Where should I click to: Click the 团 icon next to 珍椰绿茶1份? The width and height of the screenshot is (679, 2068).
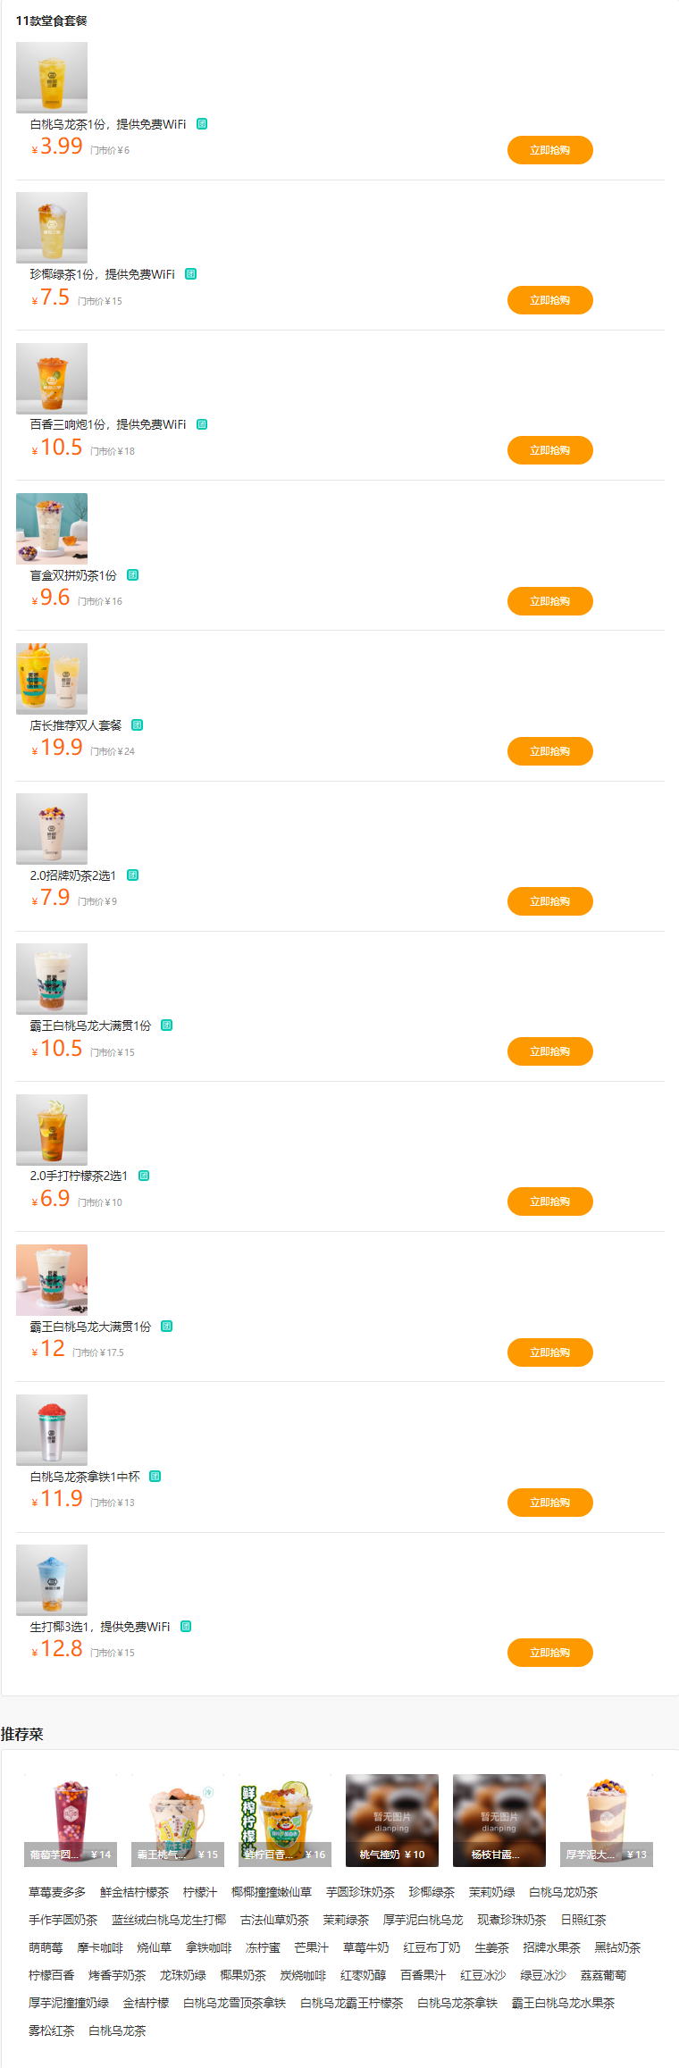tap(190, 274)
